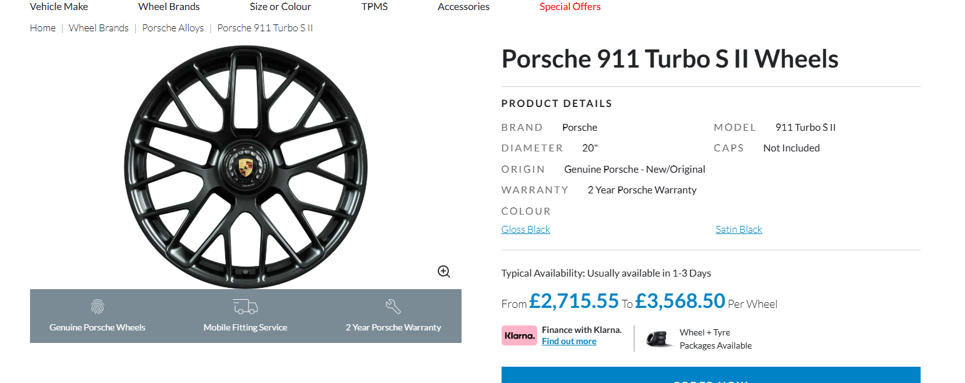
Task: Click the pink Klarna logo
Action: pos(519,335)
